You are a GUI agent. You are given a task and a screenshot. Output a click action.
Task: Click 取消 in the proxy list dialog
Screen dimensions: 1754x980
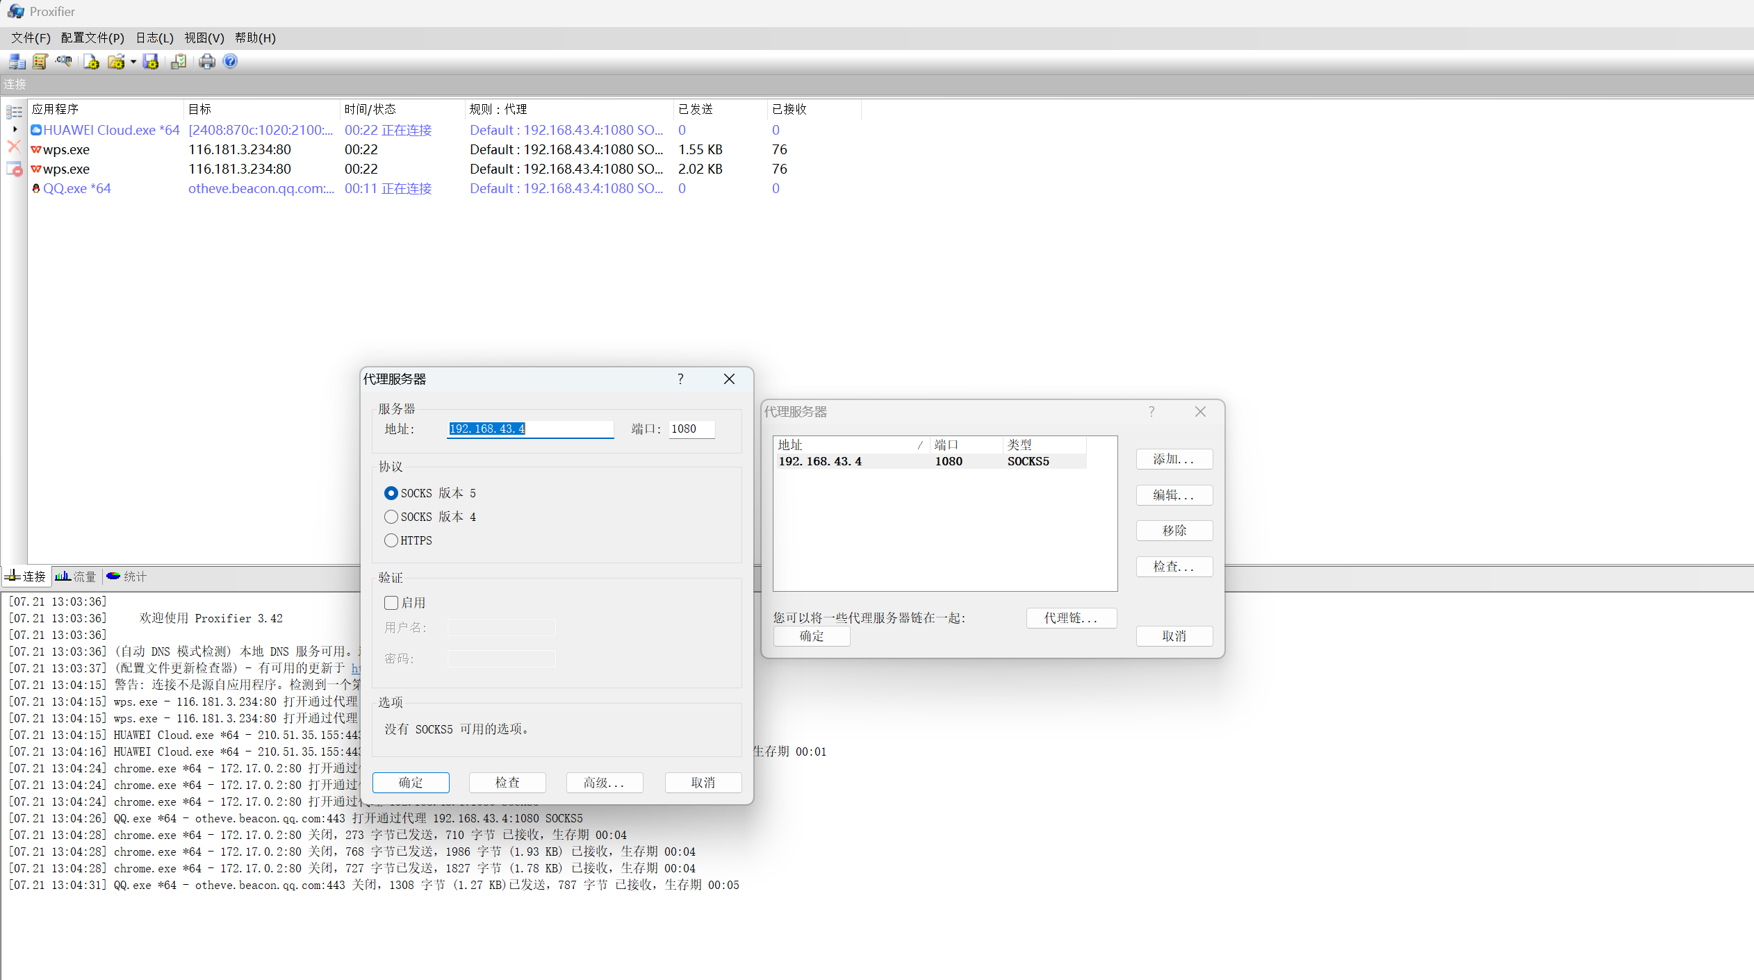tap(1174, 636)
